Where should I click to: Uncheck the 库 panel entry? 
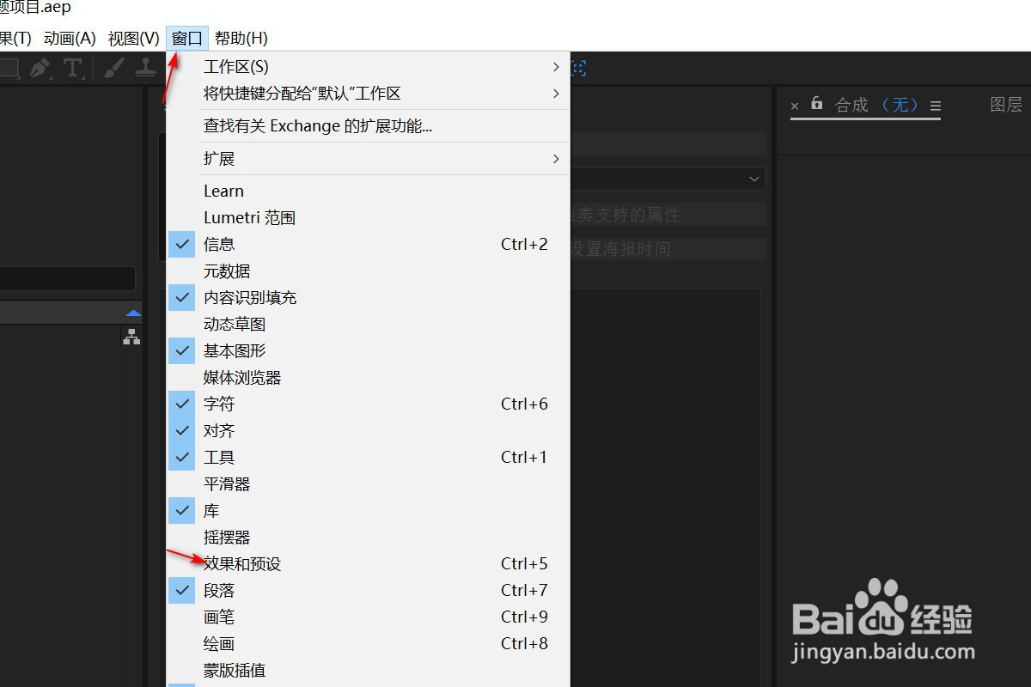tap(368, 510)
